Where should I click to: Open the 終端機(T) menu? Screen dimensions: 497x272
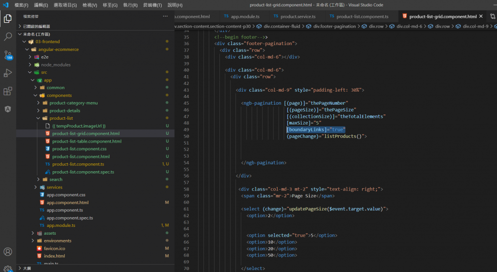coord(152,5)
